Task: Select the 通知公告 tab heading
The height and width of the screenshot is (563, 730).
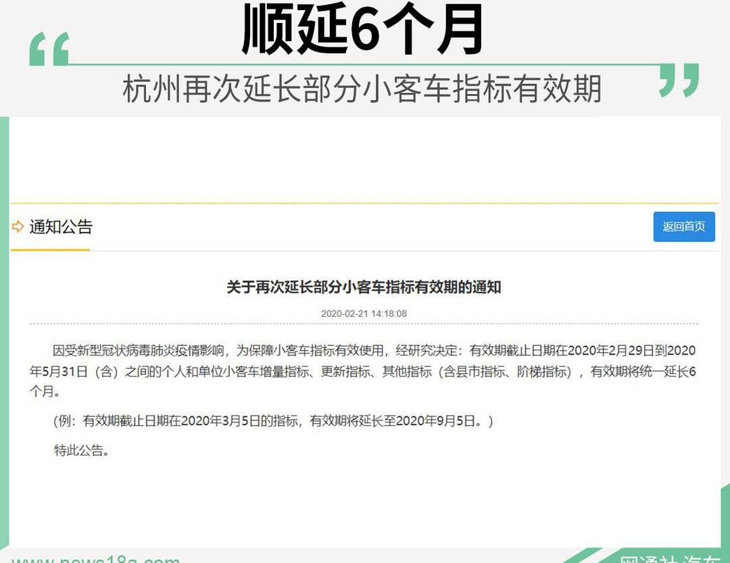Action: pyautogui.click(x=60, y=227)
